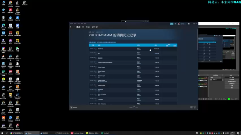241x135 pixels.
Task: Click the help link above the purchase table
Action: click(x=102, y=42)
